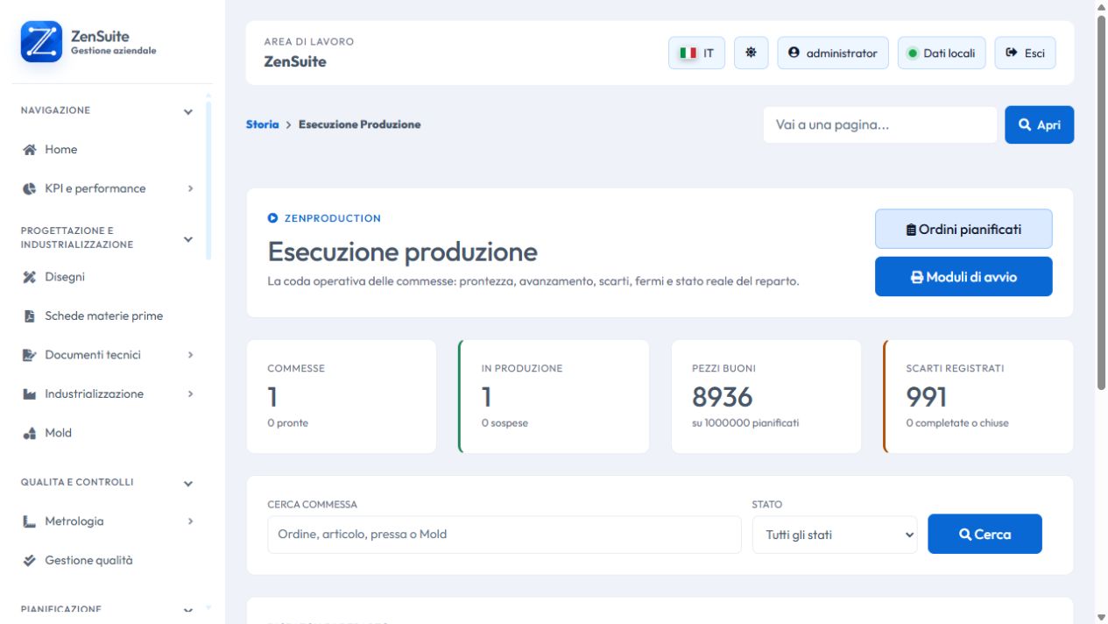This screenshot has width=1108, height=624.
Task: Click the Disegni tools icon
Action: [x=29, y=277]
